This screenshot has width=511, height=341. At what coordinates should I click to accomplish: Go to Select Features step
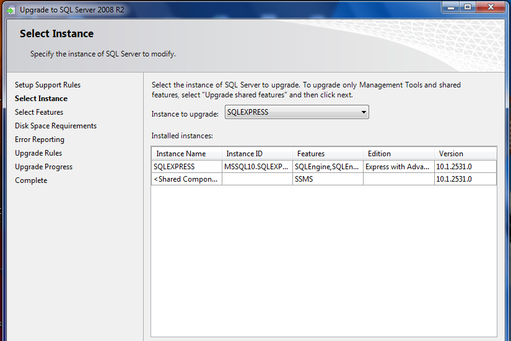(39, 112)
